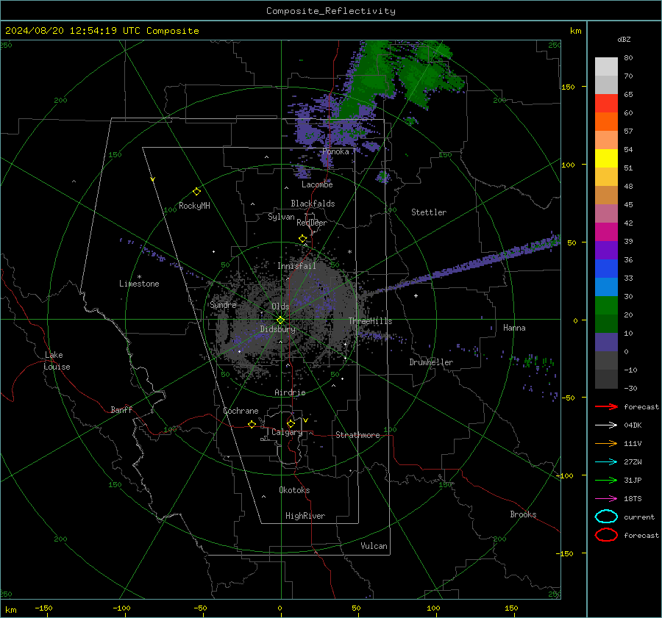
Task: Select the 80 dBZ light gray swatch
Action: [606, 67]
